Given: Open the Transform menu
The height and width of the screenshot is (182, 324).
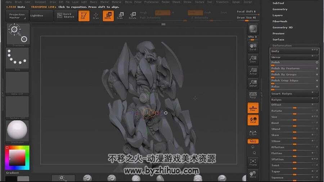Looking at the screenshot, I should [222, 2].
